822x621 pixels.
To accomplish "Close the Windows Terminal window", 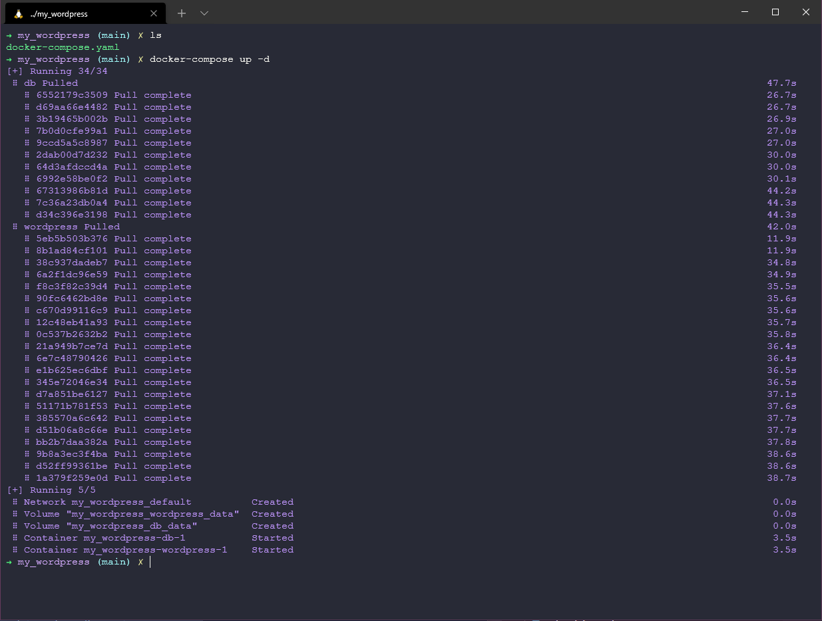I will [806, 12].
